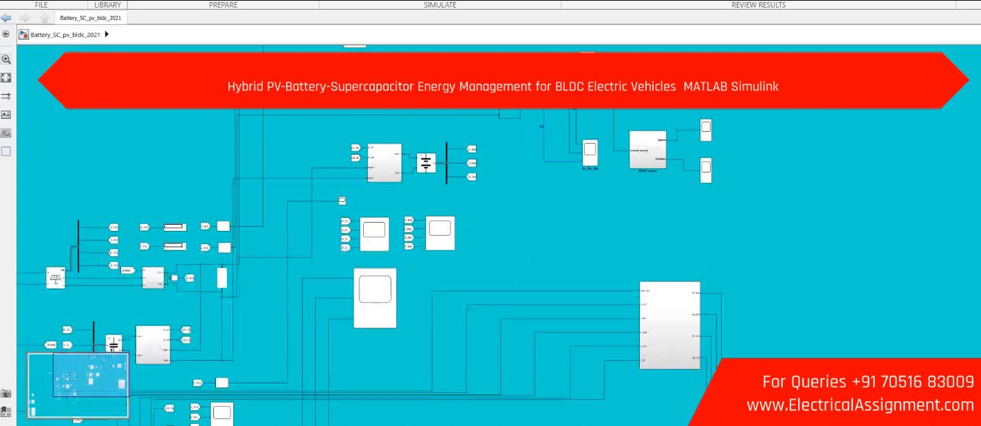Click the REVIEW RESULTS section label

point(759,5)
